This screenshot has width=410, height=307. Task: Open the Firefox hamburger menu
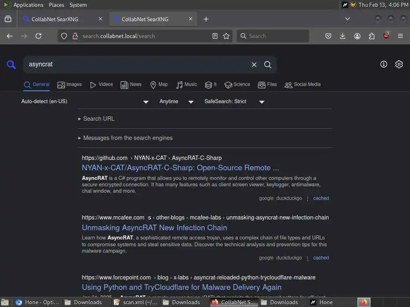point(400,36)
